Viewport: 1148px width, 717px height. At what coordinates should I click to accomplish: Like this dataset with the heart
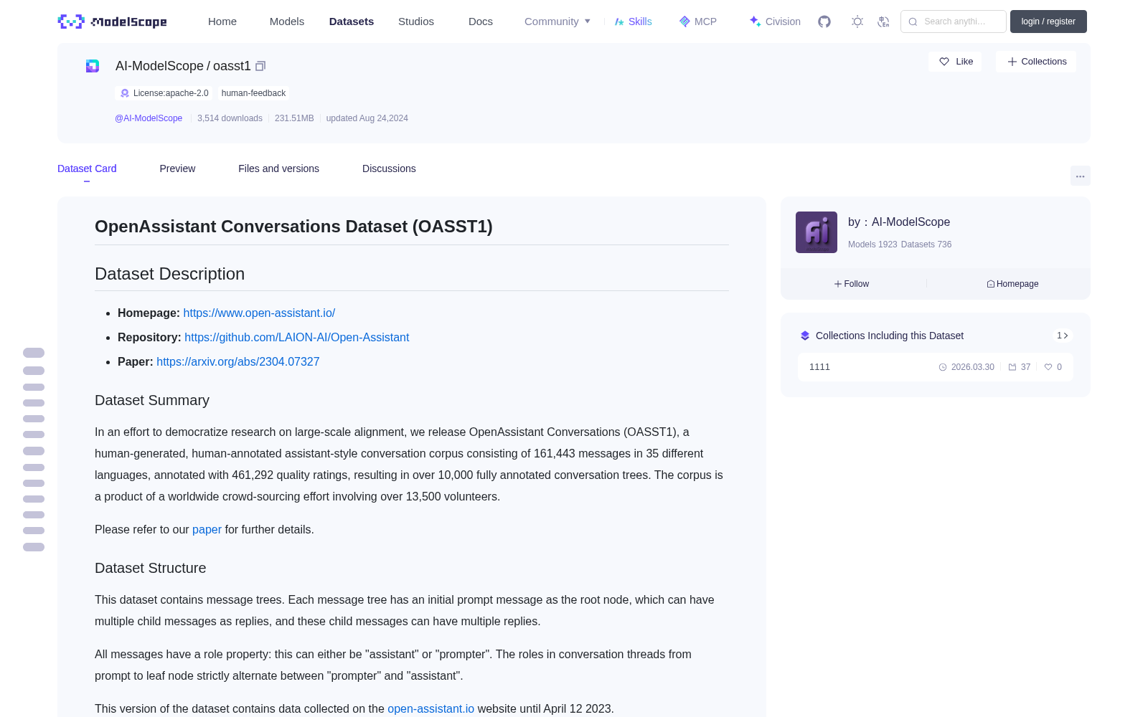(x=955, y=62)
